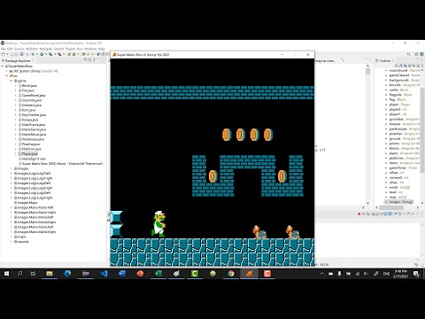Open the Source menu
Viewport: 425px width, 319px height.
pyautogui.click(x=19, y=49)
